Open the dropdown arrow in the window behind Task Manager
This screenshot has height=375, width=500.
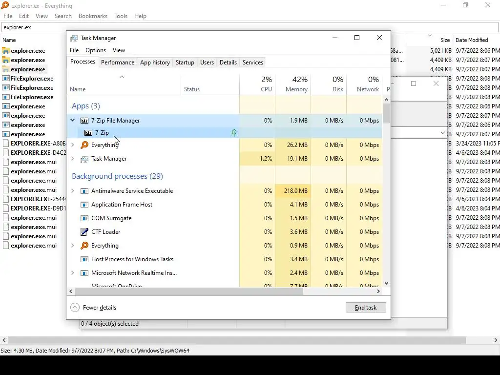coord(442,133)
